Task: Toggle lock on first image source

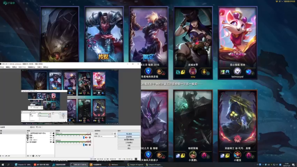Action: (x=53, y=135)
